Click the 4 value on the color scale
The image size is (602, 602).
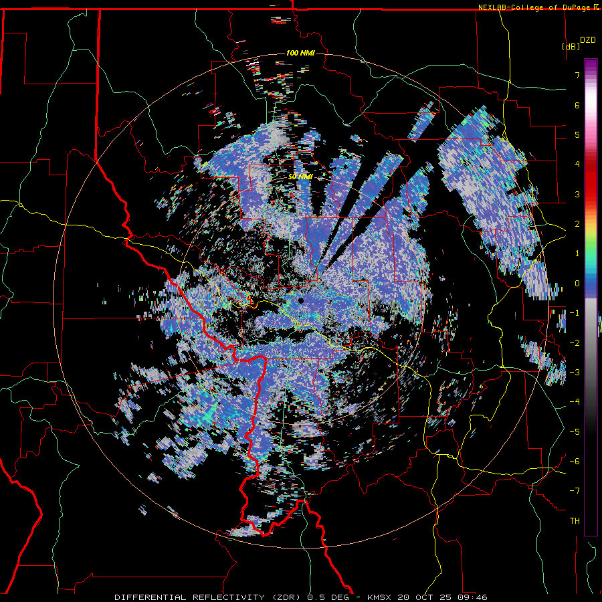tap(577, 165)
